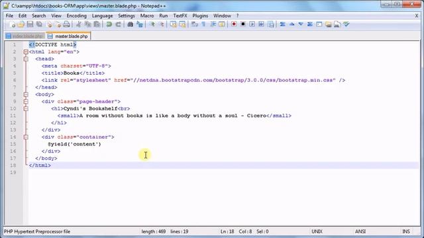
Task: Click the Stop Recording black square
Action: click(243, 24)
